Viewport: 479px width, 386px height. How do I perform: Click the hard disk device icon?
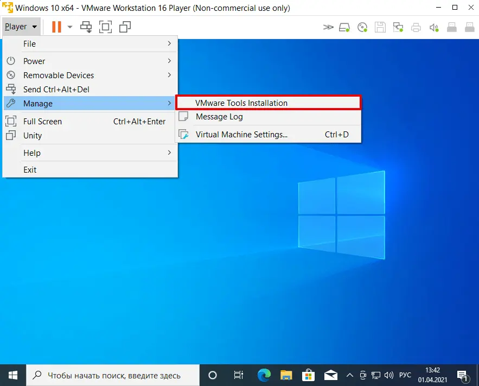coord(344,28)
